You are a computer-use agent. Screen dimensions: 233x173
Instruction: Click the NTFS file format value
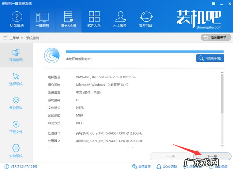point(80,108)
